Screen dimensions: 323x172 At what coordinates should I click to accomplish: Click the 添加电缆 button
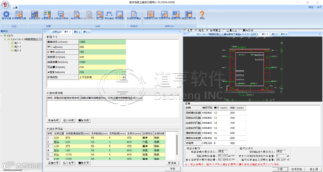click(x=53, y=120)
